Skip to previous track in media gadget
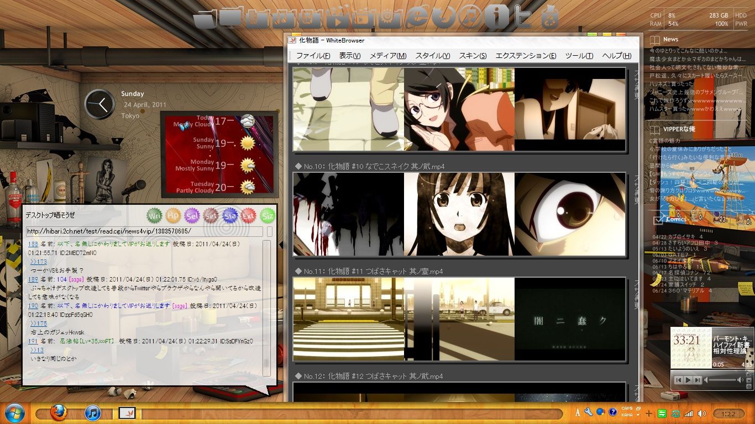The width and height of the screenshot is (755, 424). [678, 380]
